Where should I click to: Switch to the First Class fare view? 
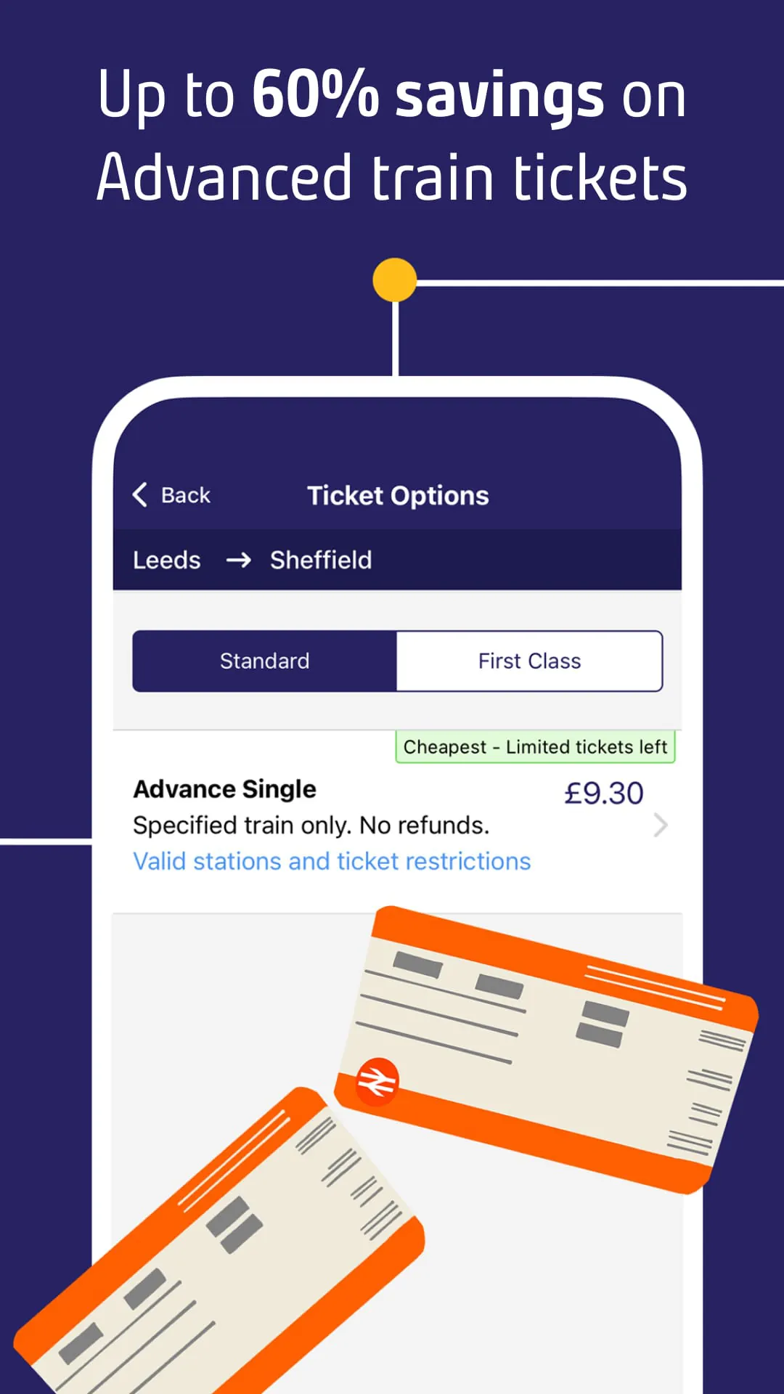tap(529, 661)
